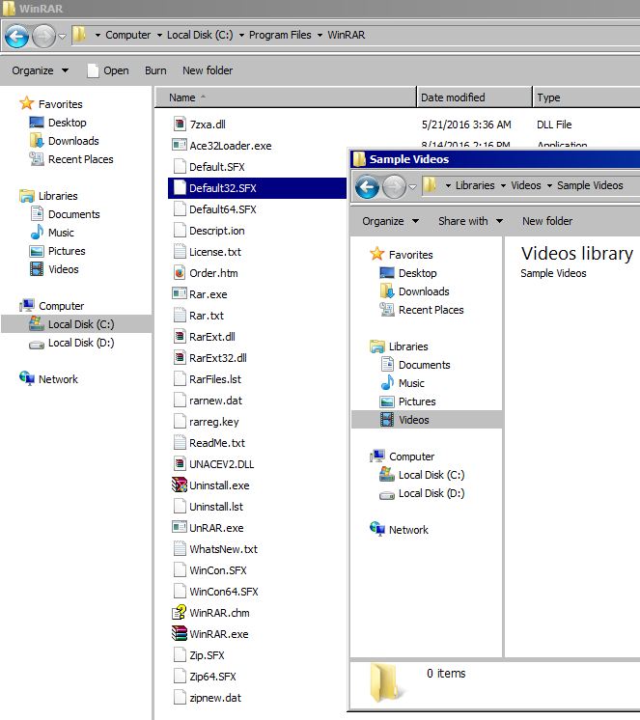Expand Computer breadcrumb arrow in WinRAR window
The image size is (640, 720).
(159, 36)
